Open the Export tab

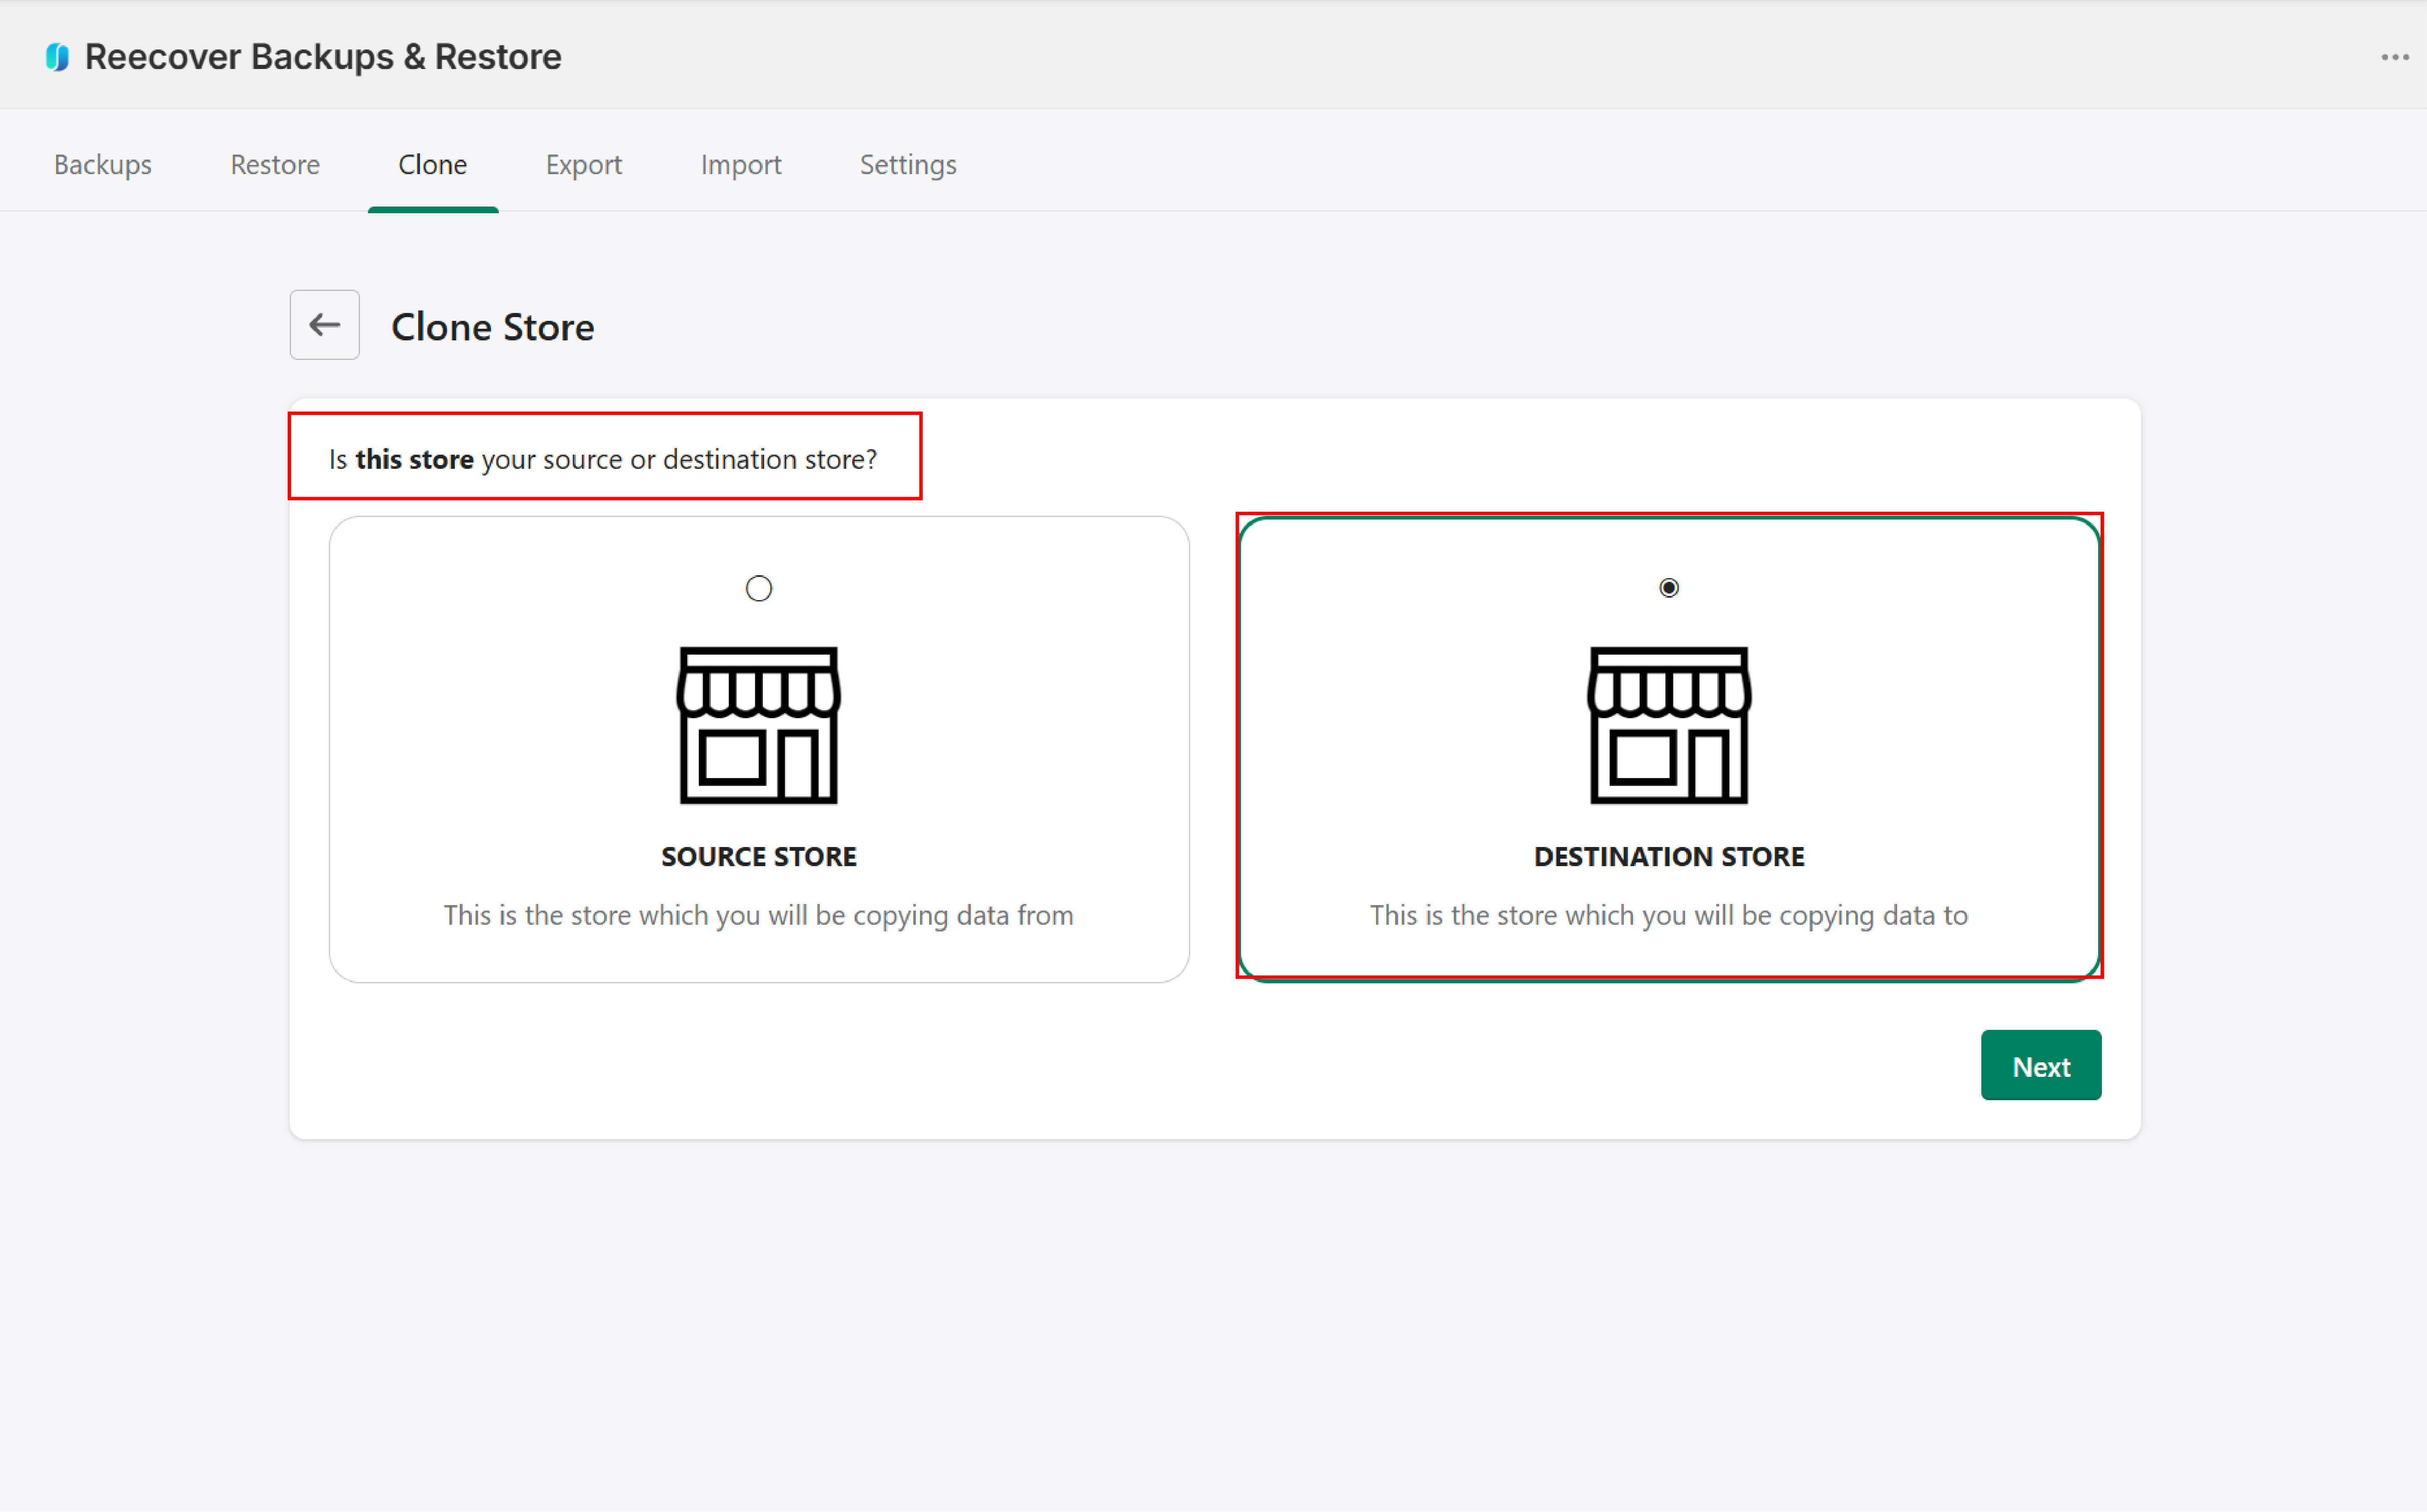(x=584, y=164)
